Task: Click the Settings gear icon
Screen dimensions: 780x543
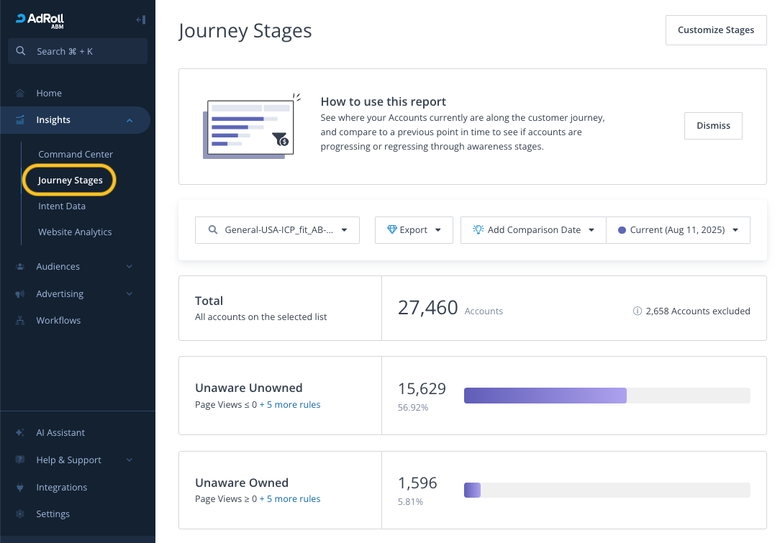Action: pyautogui.click(x=20, y=514)
